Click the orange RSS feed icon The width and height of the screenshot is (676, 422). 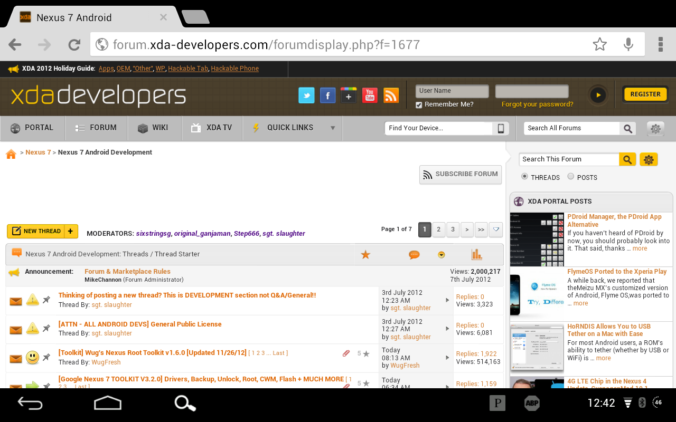coord(391,95)
